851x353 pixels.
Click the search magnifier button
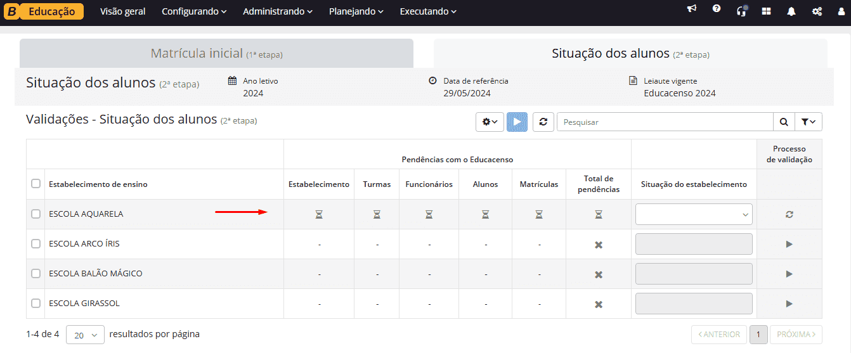(784, 122)
